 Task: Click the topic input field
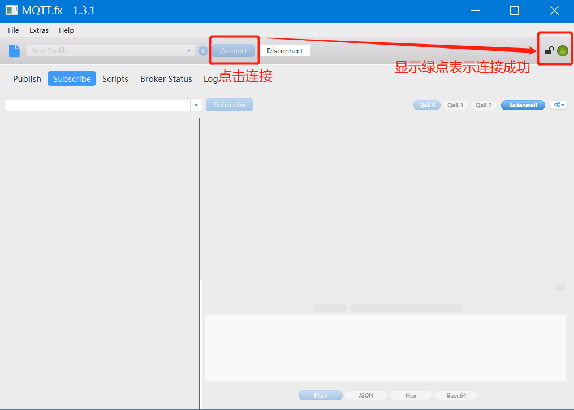pos(97,105)
